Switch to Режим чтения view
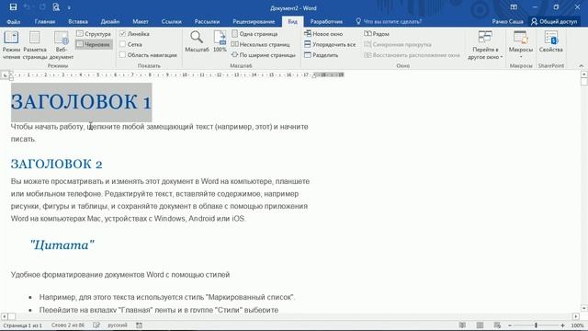Screen dimensions: 588x331 (x=11, y=45)
